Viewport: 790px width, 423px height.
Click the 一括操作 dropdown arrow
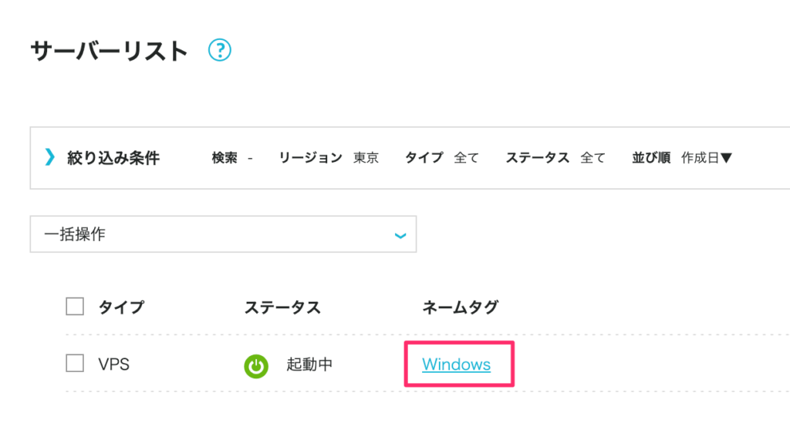tap(400, 236)
